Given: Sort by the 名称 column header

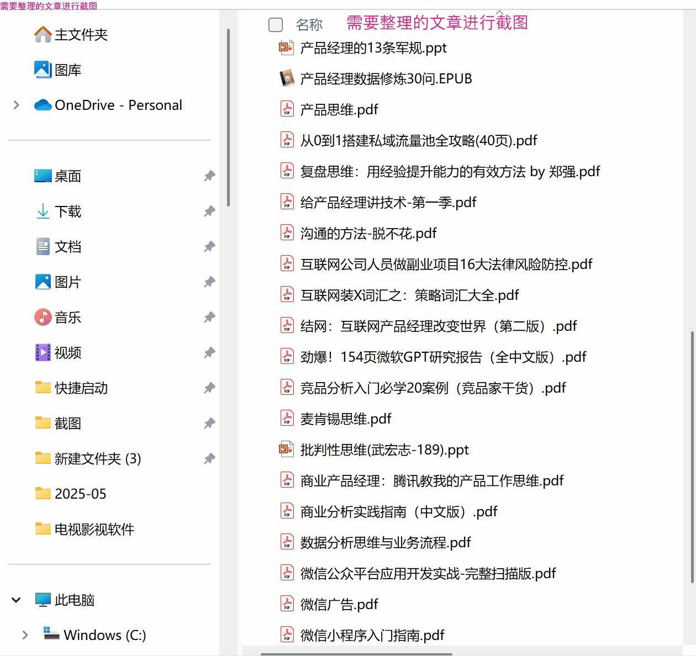Looking at the screenshot, I should [x=309, y=25].
